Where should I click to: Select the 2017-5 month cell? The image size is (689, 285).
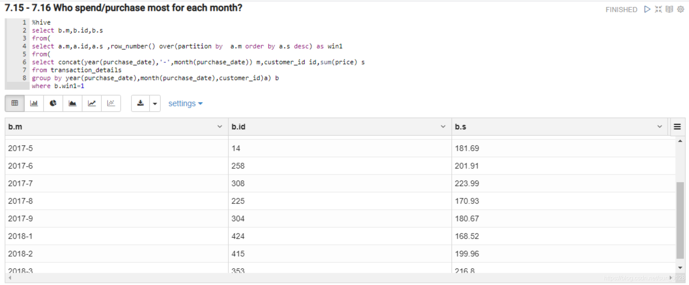[x=116, y=148]
